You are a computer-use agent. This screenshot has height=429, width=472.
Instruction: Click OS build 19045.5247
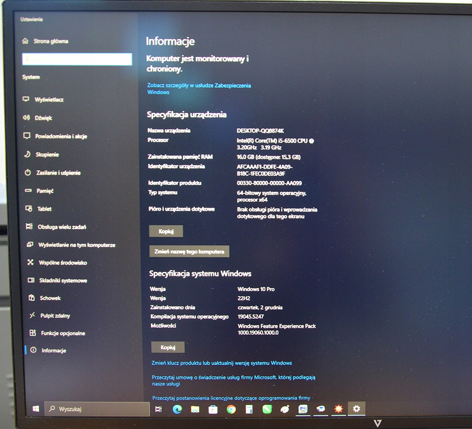[251, 316]
